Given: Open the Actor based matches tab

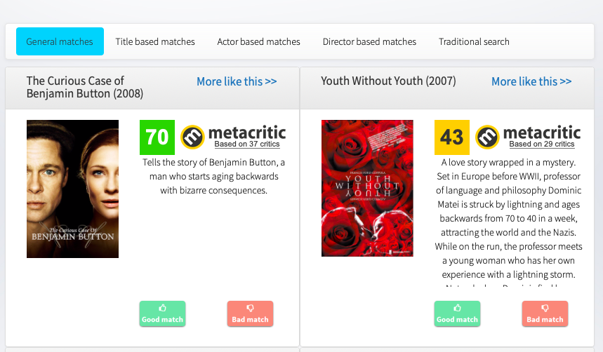Looking at the screenshot, I should click(x=258, y=41).
